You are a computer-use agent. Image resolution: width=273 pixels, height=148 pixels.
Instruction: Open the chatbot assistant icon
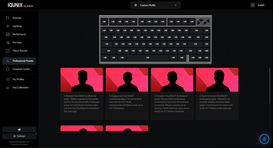(264, 139)
